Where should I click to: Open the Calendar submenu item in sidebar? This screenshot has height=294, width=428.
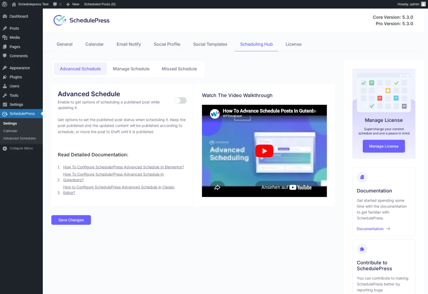point(10,131)
